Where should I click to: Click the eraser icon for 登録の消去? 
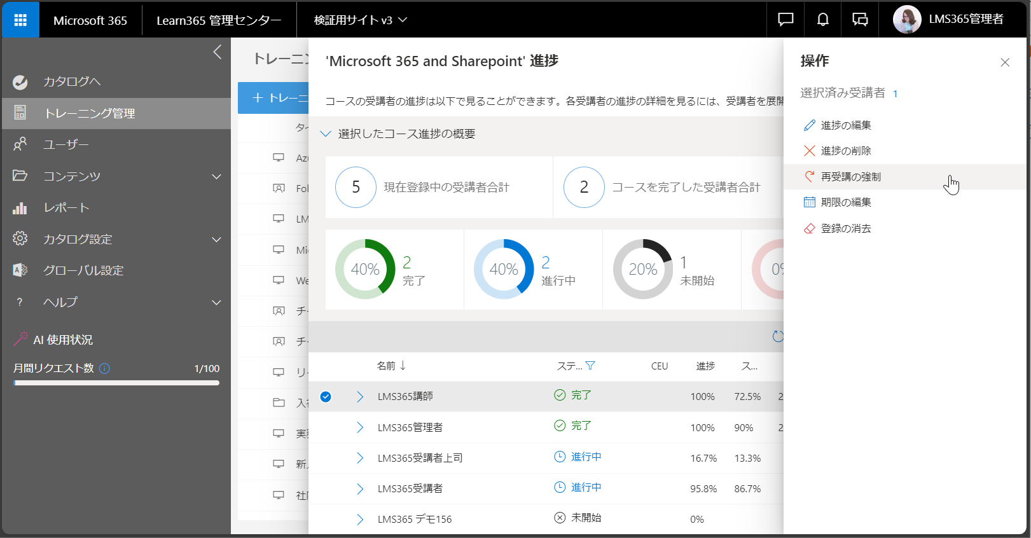click(810, 228)
